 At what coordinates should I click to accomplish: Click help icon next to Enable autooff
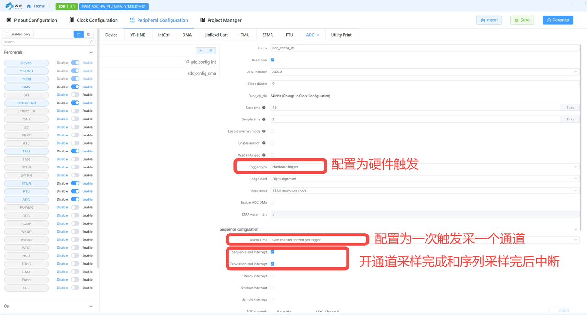tap(264, 143)
